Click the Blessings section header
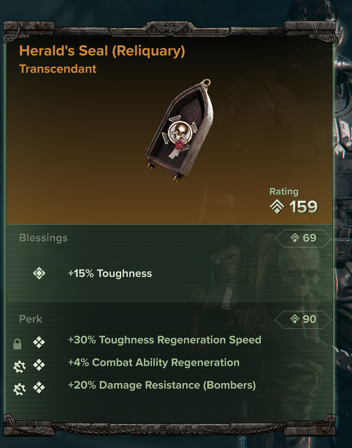The image size is (352, 448). [x=43, y=238]
